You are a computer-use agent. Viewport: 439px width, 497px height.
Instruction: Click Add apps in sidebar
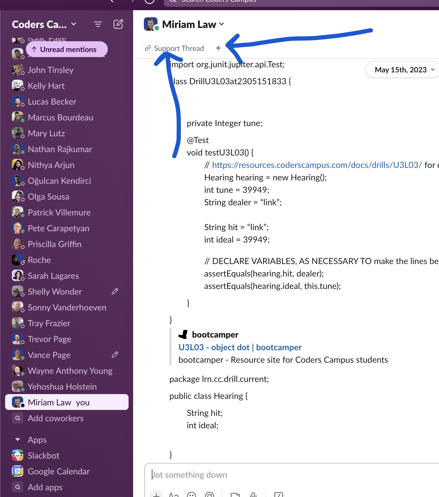67,487
